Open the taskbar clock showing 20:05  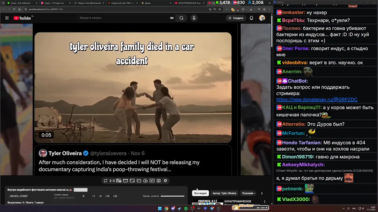[371, 208]
